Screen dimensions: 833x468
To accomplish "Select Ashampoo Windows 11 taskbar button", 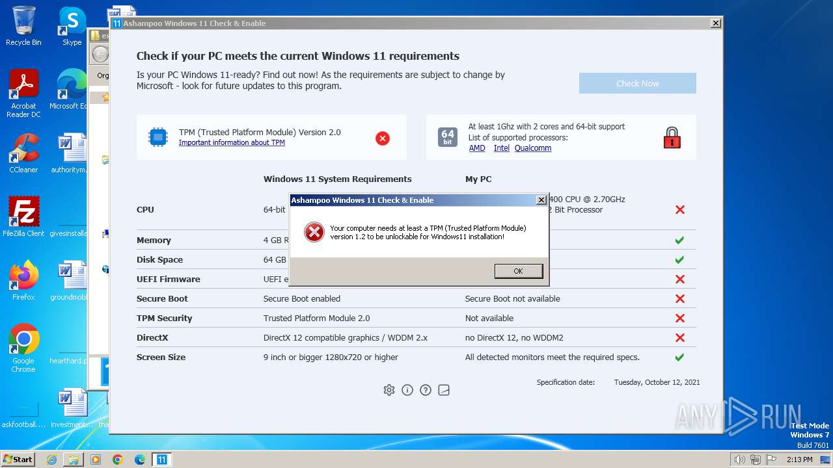I will click(162, 460).
